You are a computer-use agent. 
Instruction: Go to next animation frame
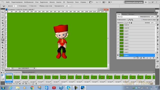pyautogui.click(x=26, y=84)
